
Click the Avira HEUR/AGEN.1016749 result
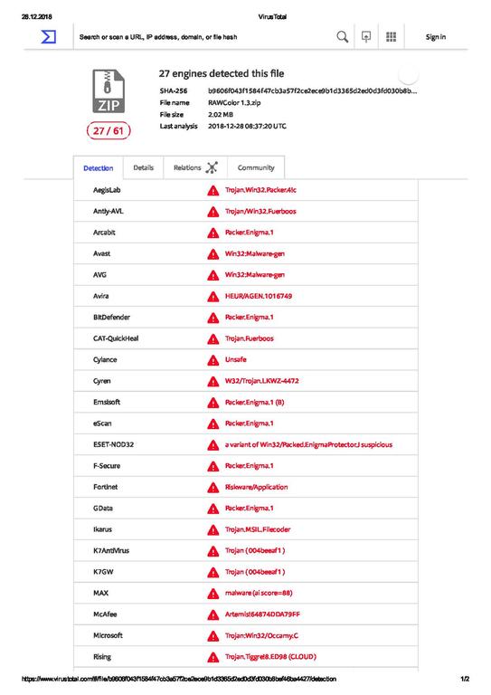(x=259, y=296)
